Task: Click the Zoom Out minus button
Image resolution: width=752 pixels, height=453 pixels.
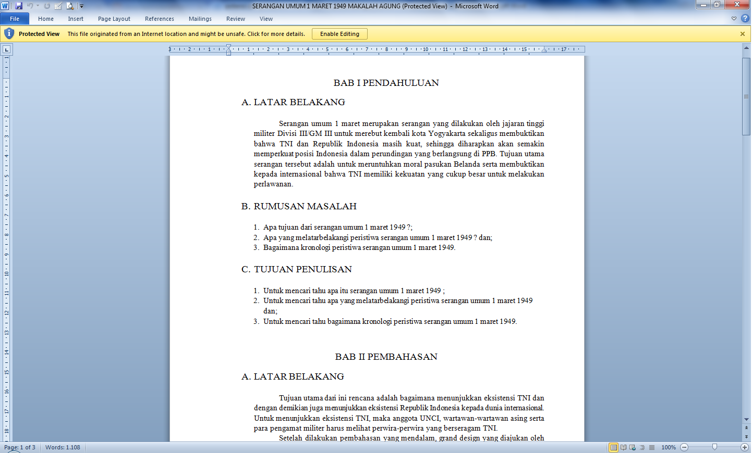Action: (685, 447)
